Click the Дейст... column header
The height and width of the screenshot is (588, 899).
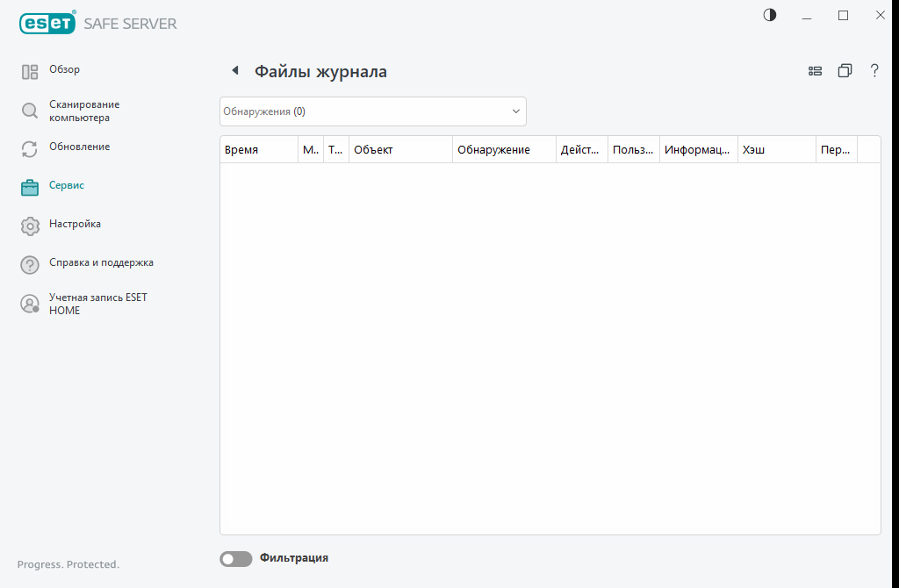[582, 149]
